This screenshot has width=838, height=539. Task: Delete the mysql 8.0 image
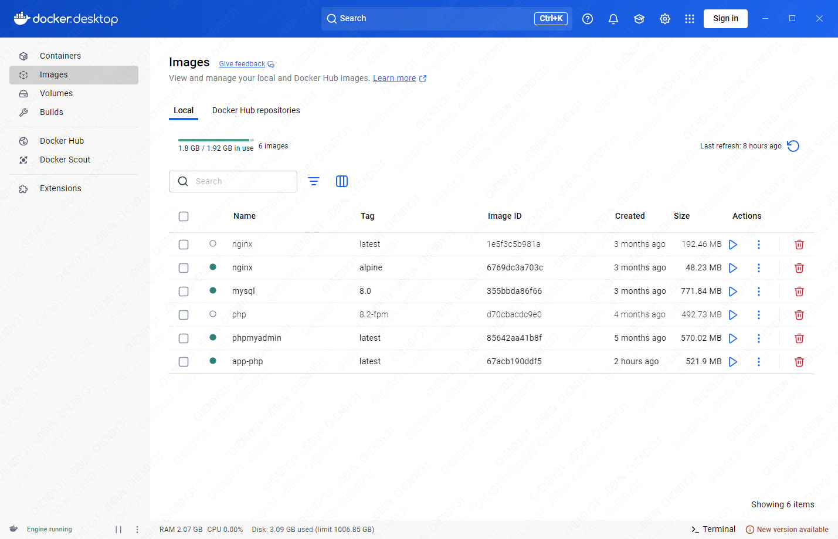pyautogui.click(x=799, y=291)
